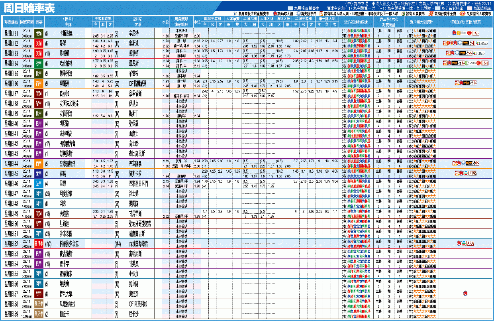Screen dimensions: 494x321
Task: Click the purple 巴甲 badge in row 星期日 40
Action: click(x=39, y=123)
